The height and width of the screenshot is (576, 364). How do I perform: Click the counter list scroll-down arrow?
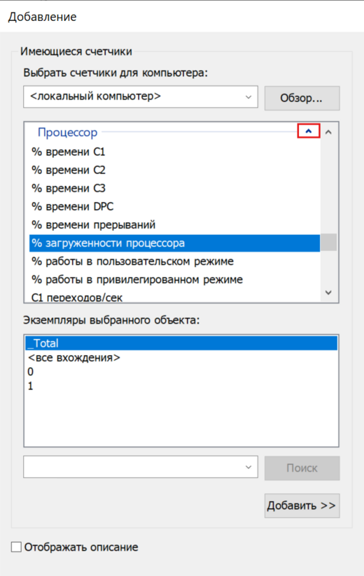[x=329, y=293]
